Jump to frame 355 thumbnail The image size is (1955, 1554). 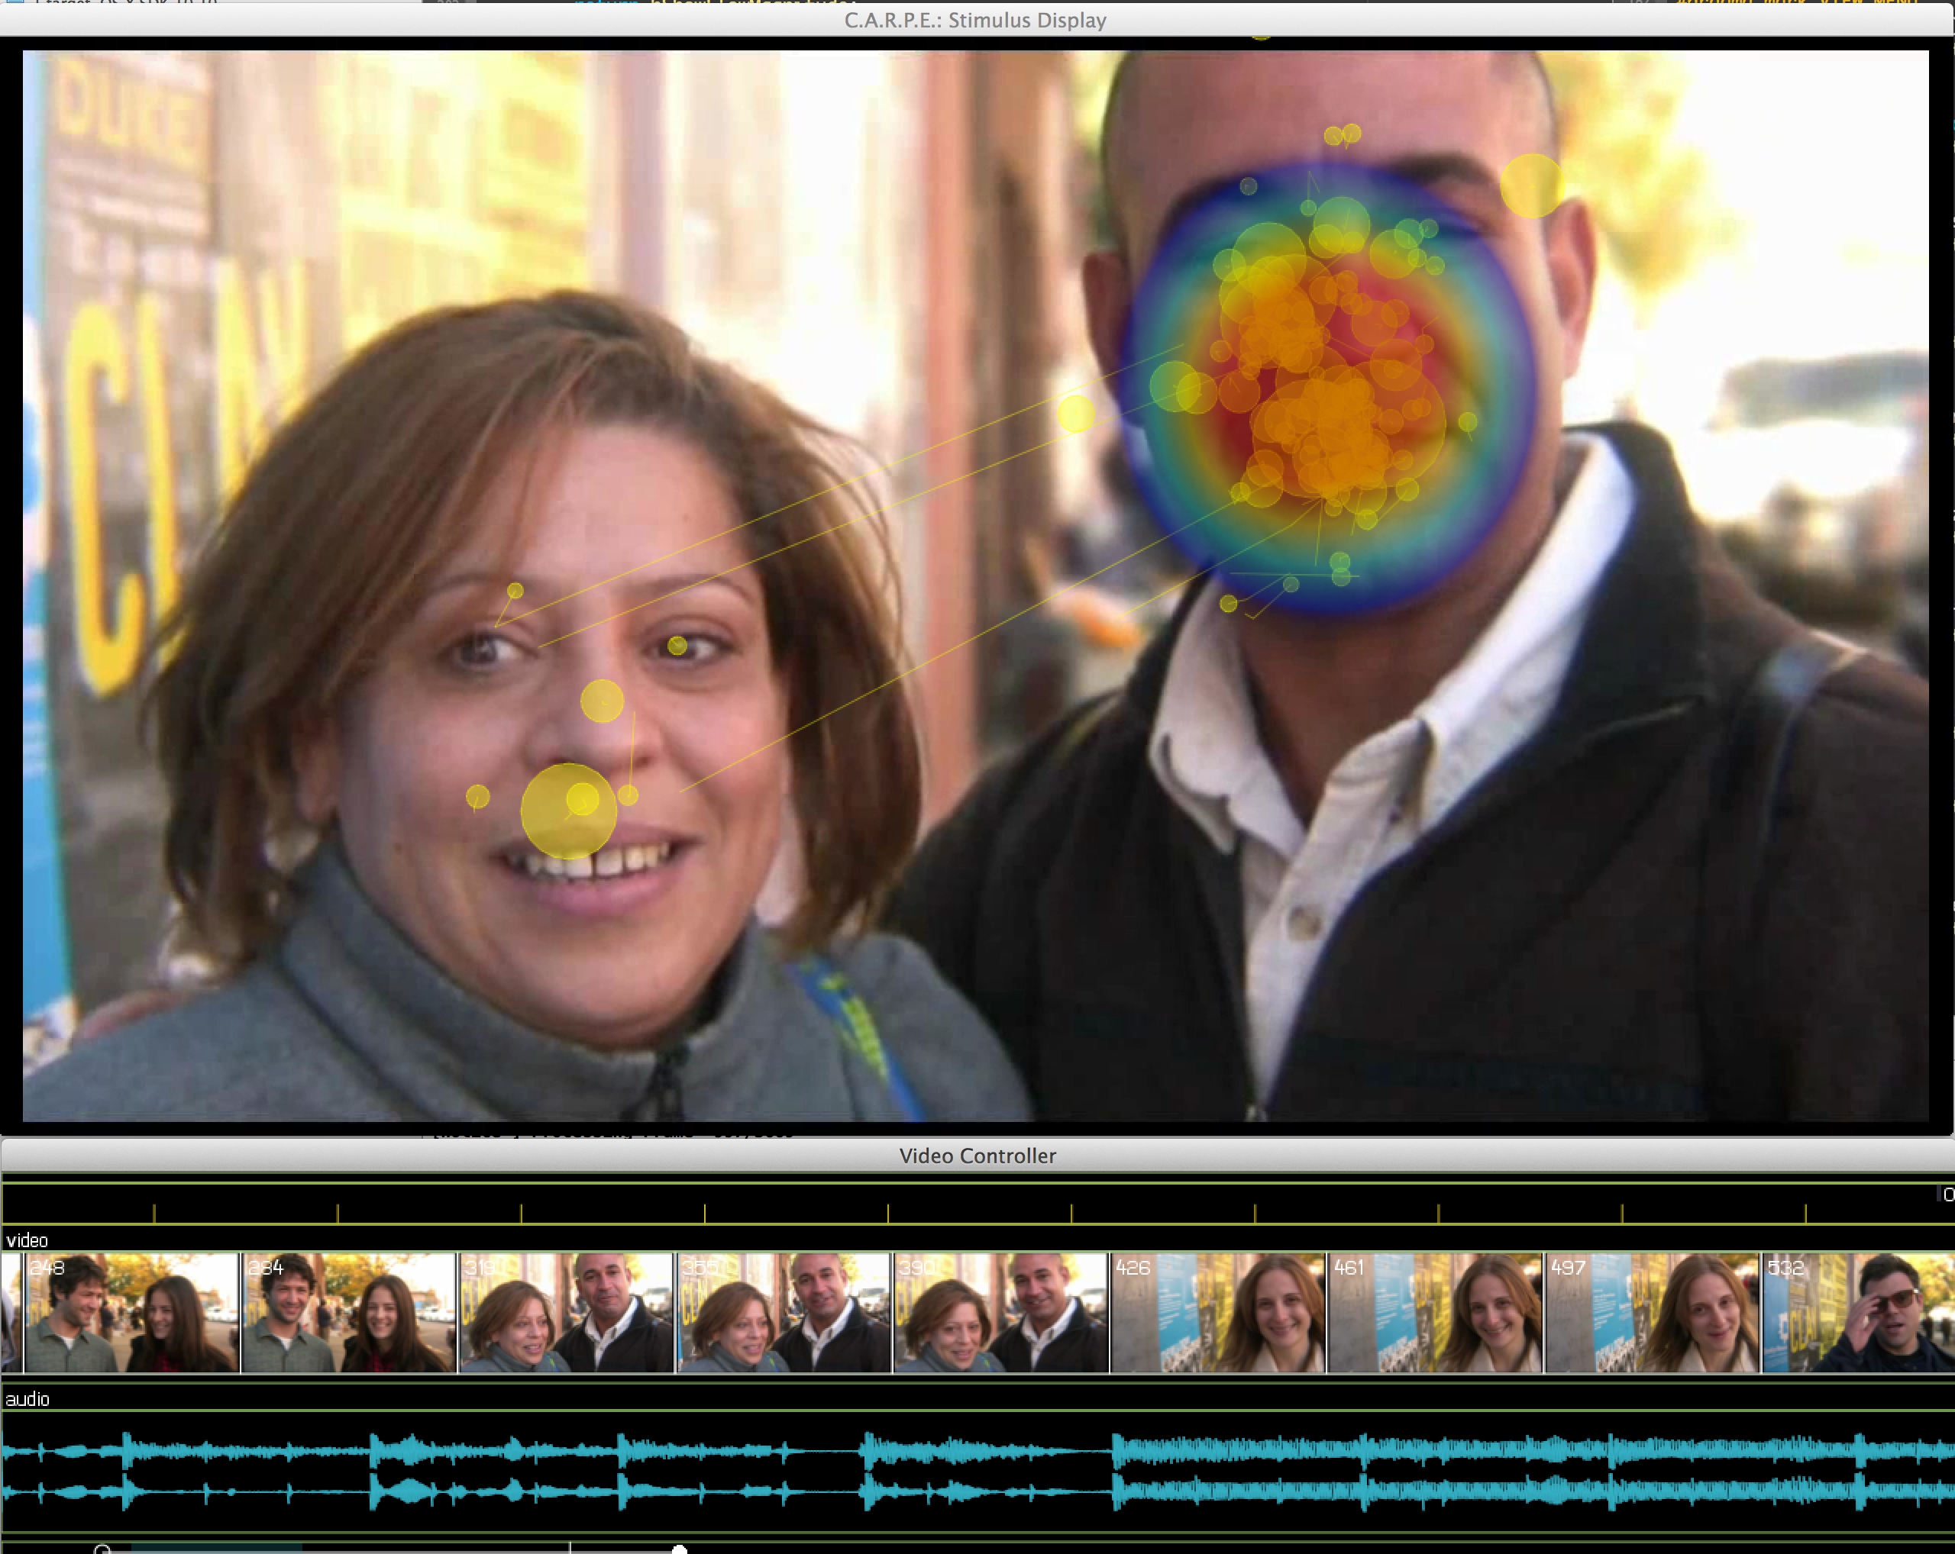pyautogui.click(x=784, y=1312)
